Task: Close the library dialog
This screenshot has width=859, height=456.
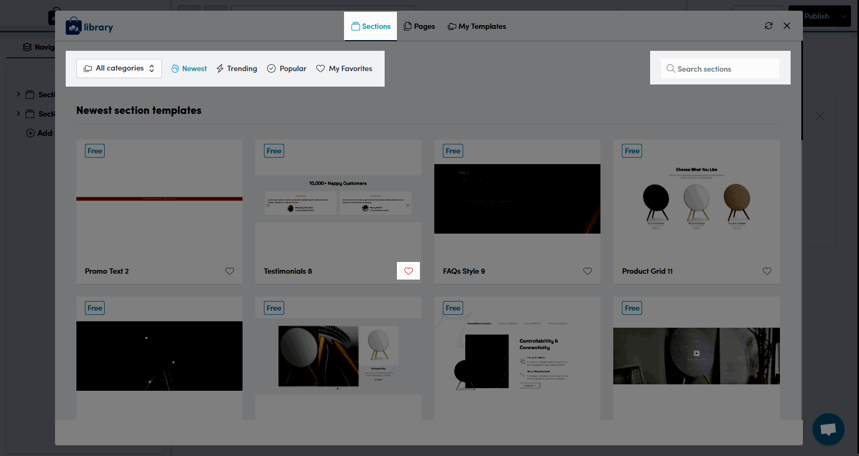Action: [x=787, y=26]
